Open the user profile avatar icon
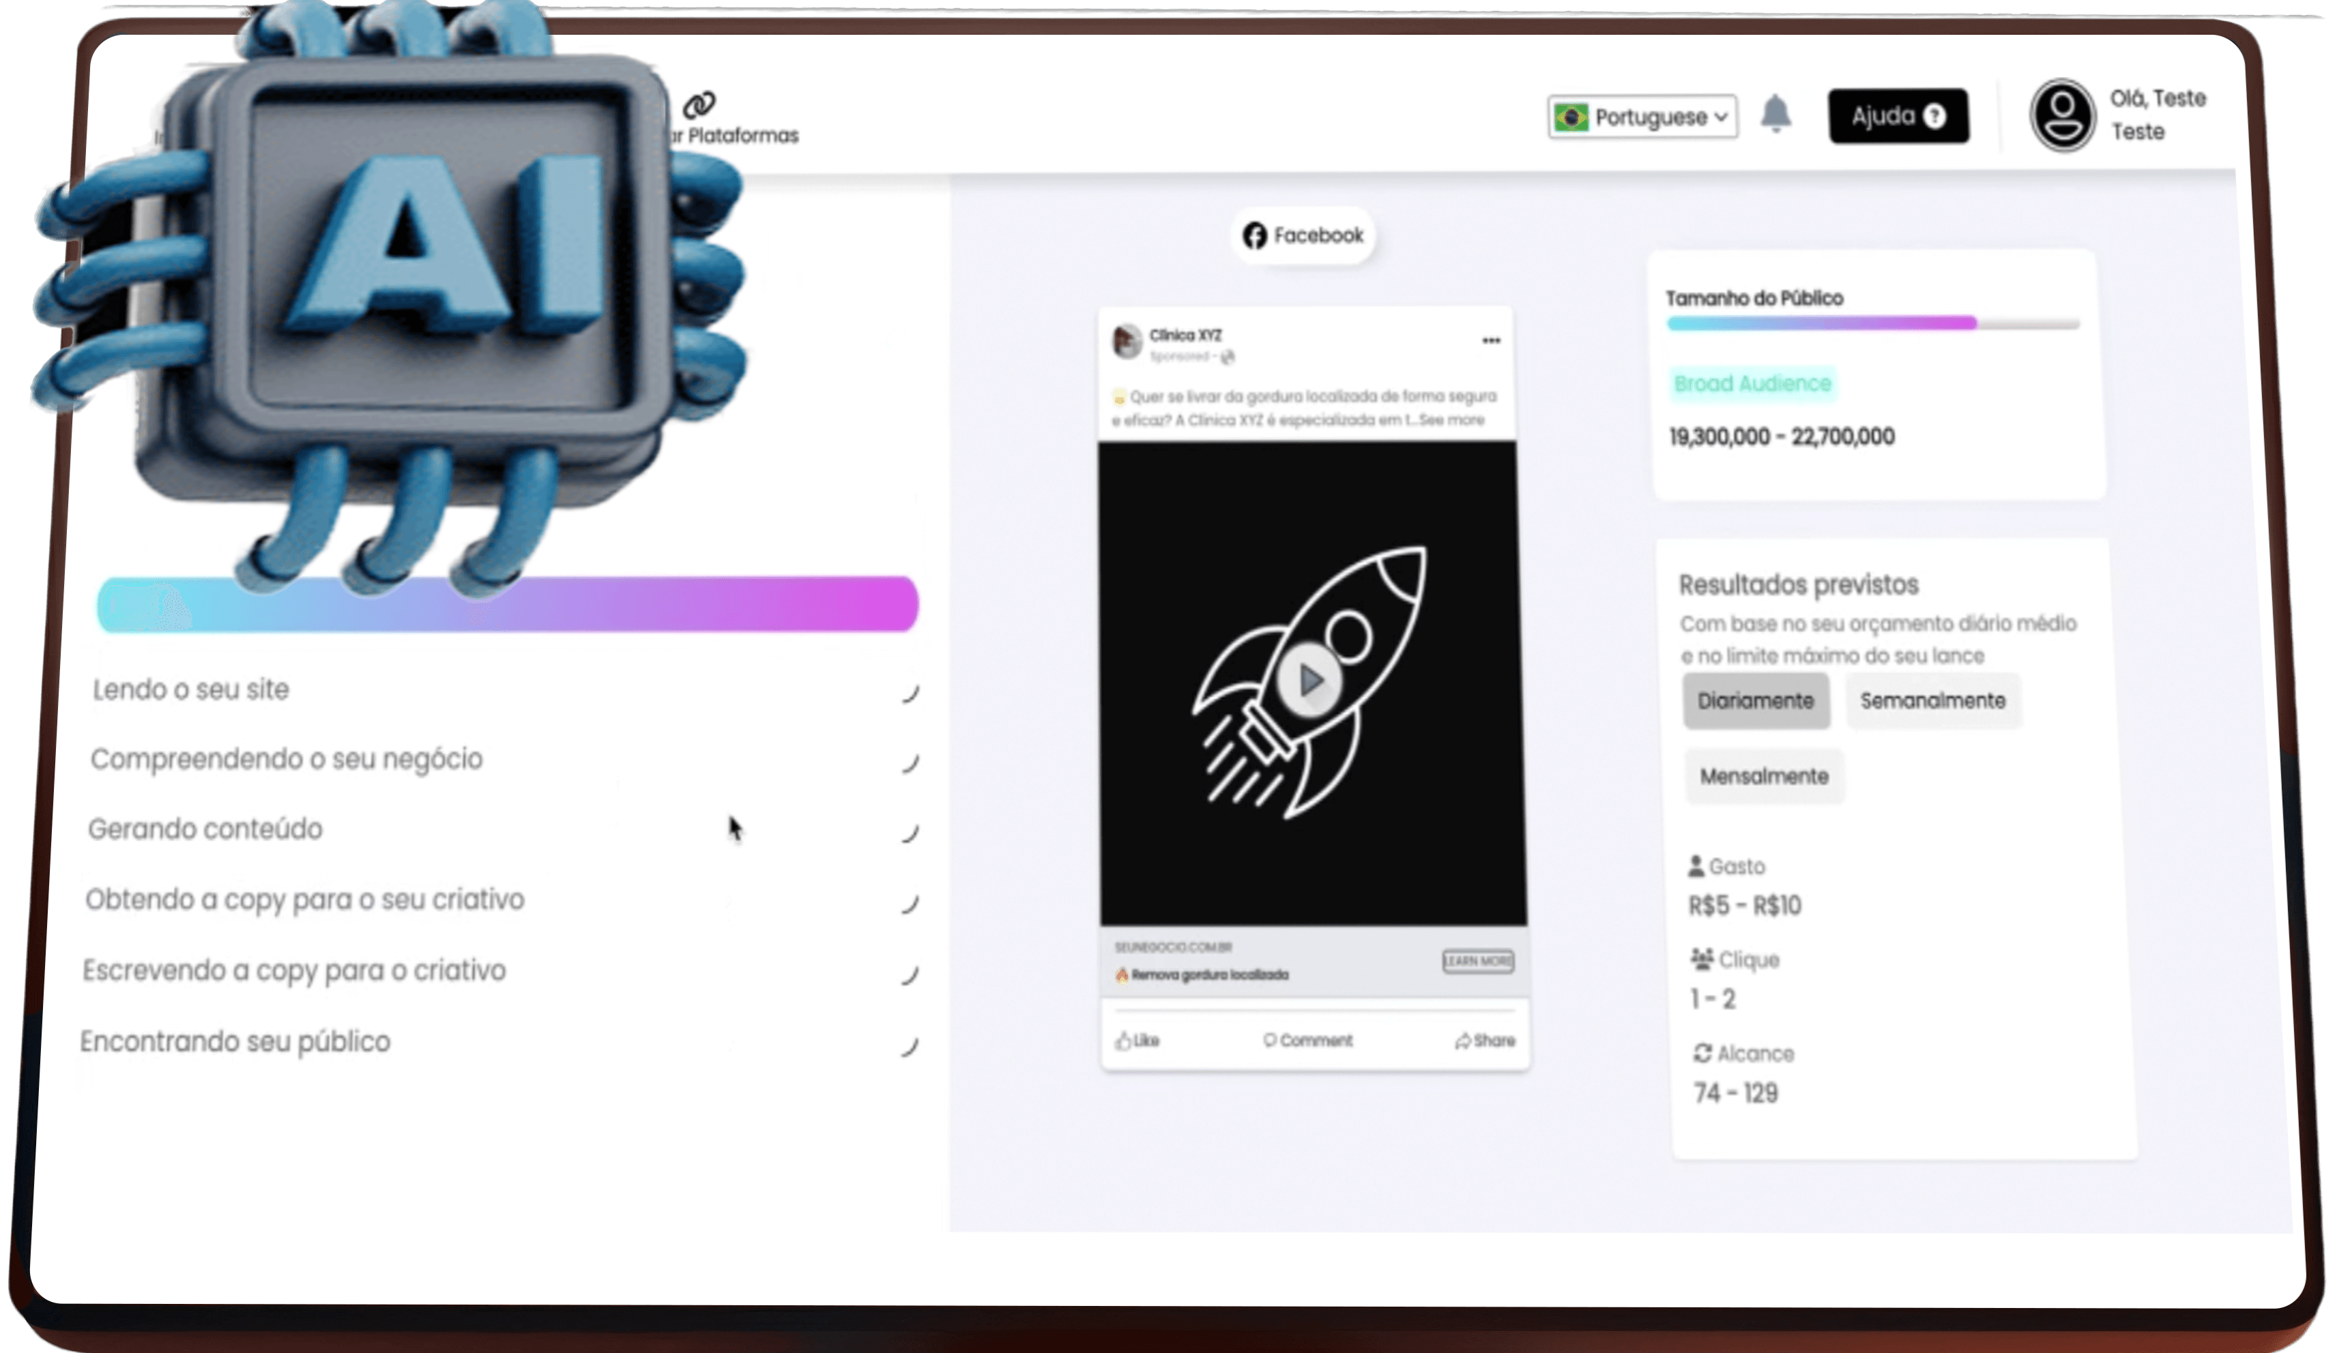This screenshot has height=1353, width=2333. point(2065,115)
